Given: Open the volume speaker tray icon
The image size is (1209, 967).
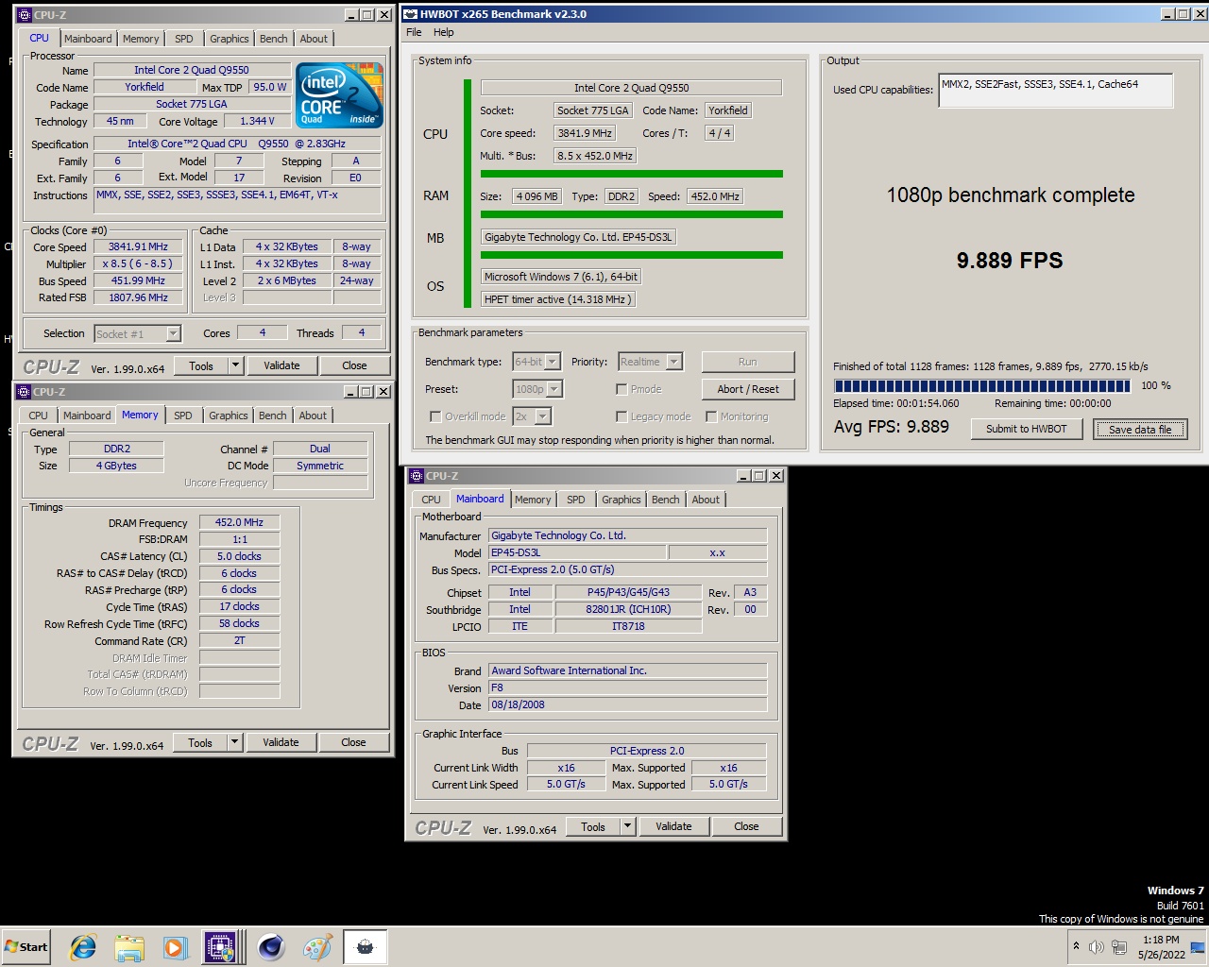Looking at the screenshot, I should [x=1096, y=946].
